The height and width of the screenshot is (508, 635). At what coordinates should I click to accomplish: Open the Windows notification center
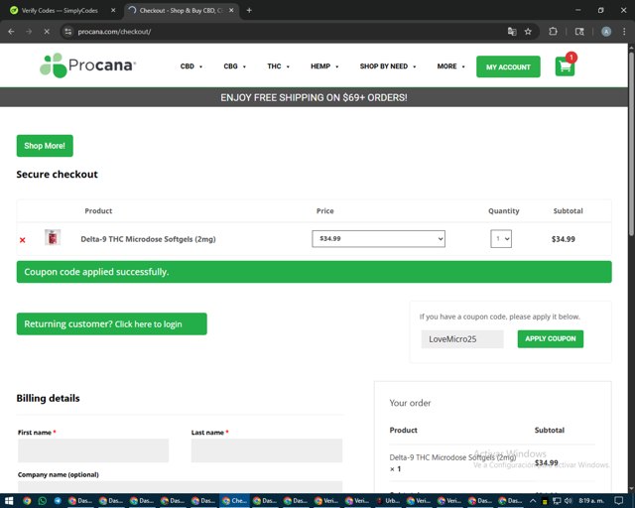tap(618, 501)
